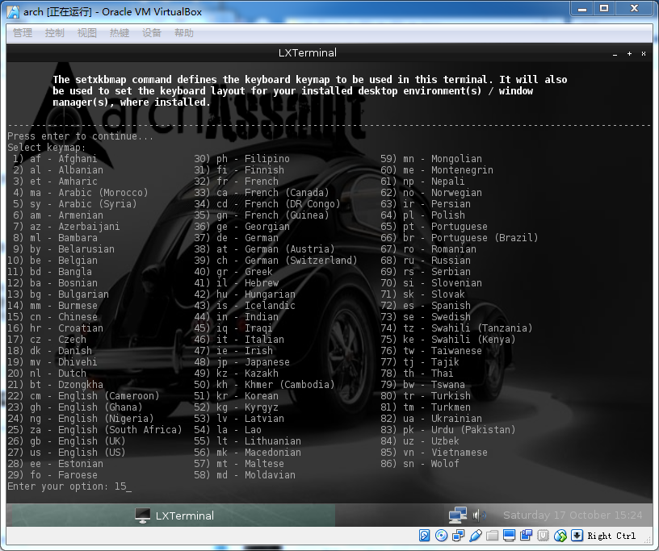Screen dimensions: 659x551
Task: Toggle the mouse integration icon in status bar
Action: click(560, 536)
